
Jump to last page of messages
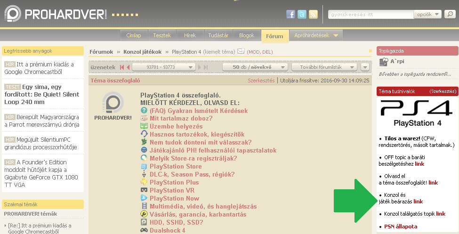coord(206,67)
